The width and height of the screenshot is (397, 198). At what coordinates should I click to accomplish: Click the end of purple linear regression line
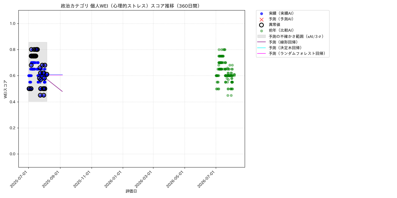pos(62,91)
